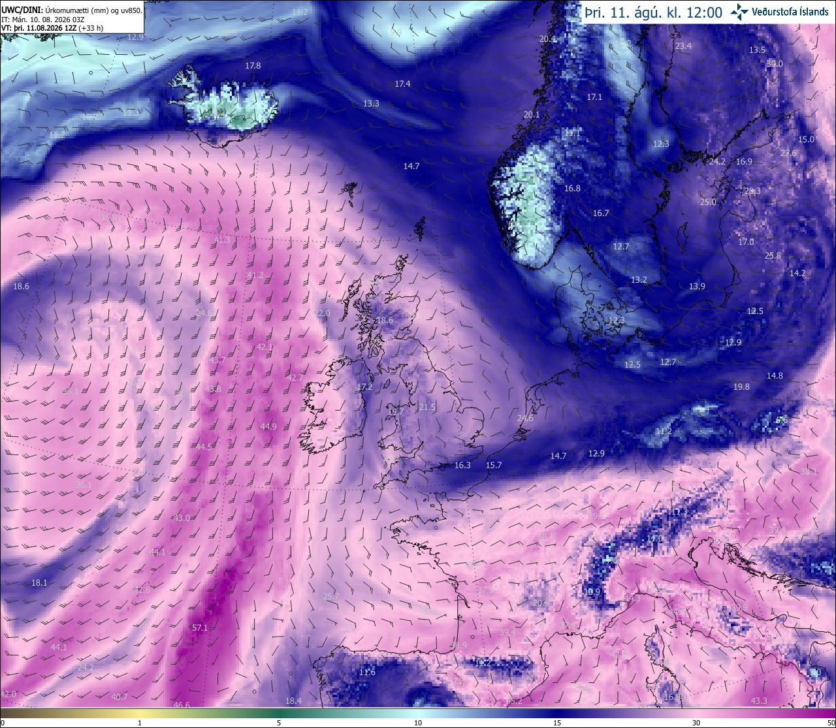Screen dimensions: 836x728
Task: Click the 20.1 value off Norway coast
Action: coord(532,114)
